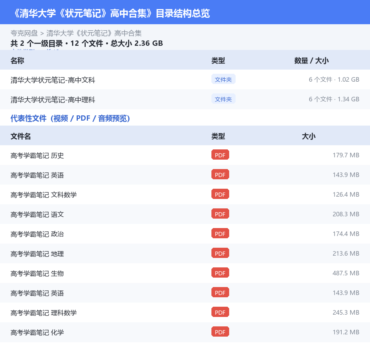Screen dimensions: 370x354
Task: Select the 6 个文件 · 1.02 GB value
Action: tap(334, 80)
